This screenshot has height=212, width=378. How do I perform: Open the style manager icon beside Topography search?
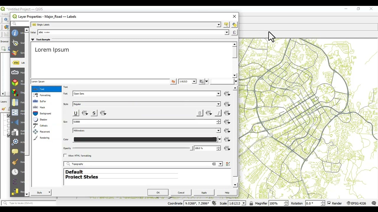[x=228, y=164]
